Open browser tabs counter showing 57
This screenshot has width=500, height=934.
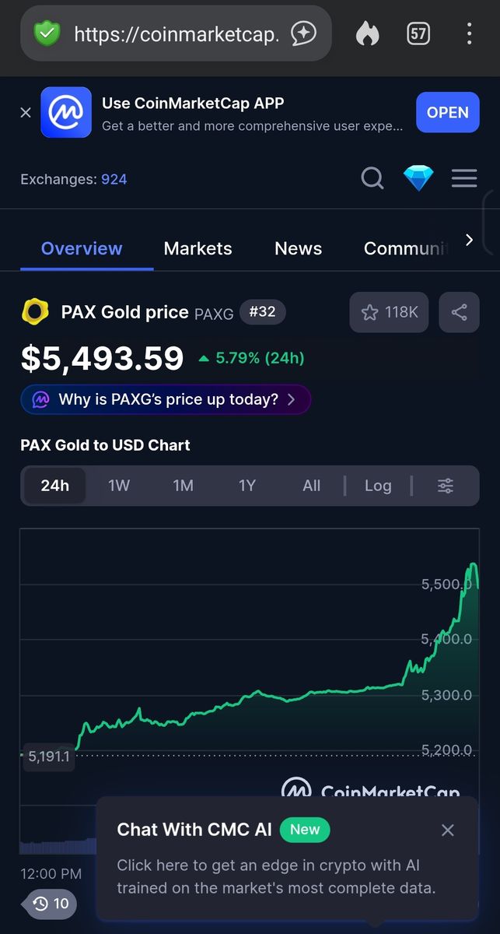[x=418, y=33]
